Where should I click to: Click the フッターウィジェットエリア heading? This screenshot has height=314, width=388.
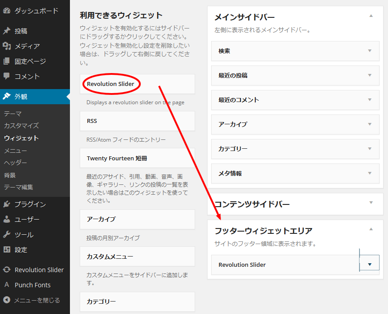[264, 231]
